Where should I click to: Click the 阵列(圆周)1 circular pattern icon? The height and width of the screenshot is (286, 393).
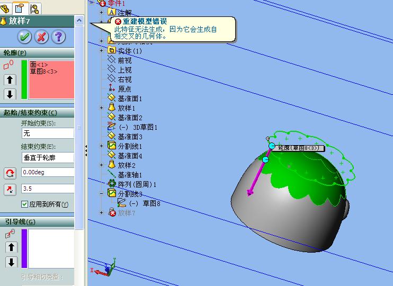pos(112,183)
